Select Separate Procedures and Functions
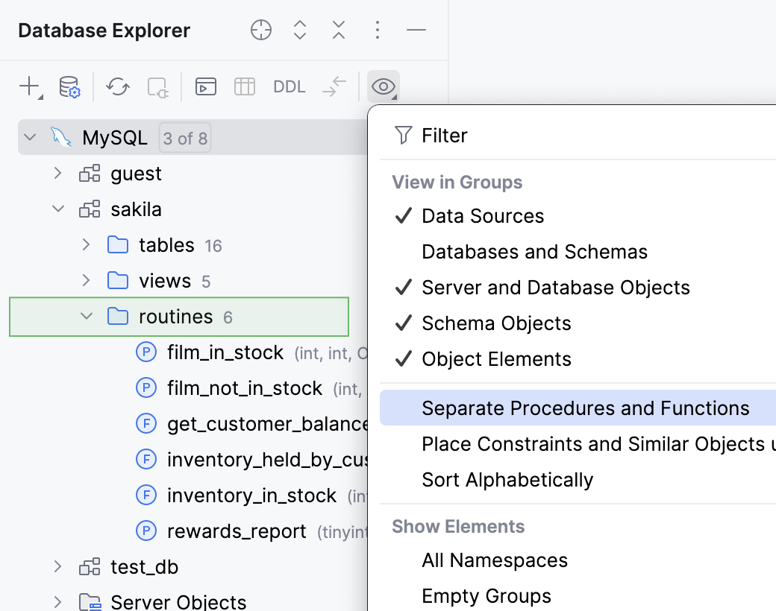Image resolution: width=776 pixels, height=611 pixels. pos(586,408)
